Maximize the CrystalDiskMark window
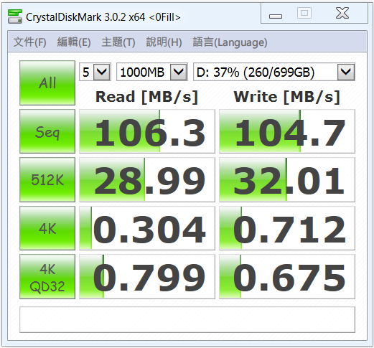The height and width of the screenshot is (348, 374). pos(304,13)
